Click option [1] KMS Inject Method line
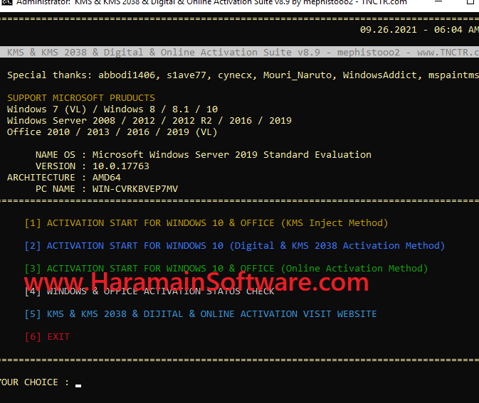The width and height of the screenshot is (479, 403). [206, 223]
